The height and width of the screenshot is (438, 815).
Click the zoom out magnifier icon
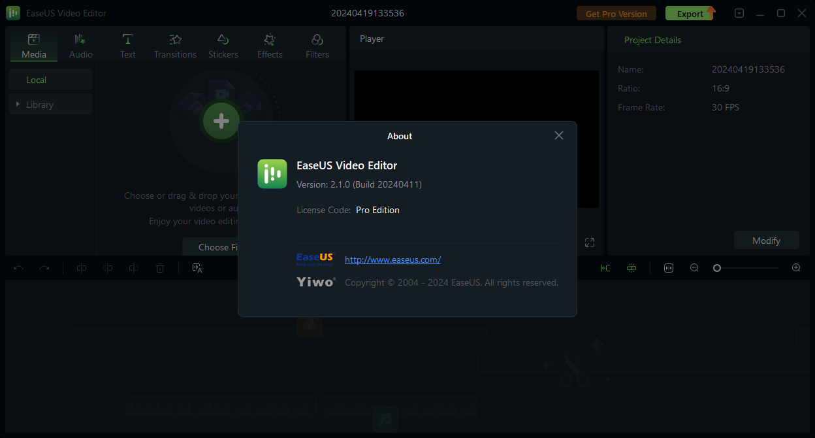click(x=694, y=268)
